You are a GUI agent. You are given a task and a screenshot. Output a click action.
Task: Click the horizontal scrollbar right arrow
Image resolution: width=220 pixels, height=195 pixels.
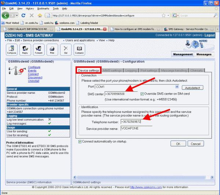(212, 177)
